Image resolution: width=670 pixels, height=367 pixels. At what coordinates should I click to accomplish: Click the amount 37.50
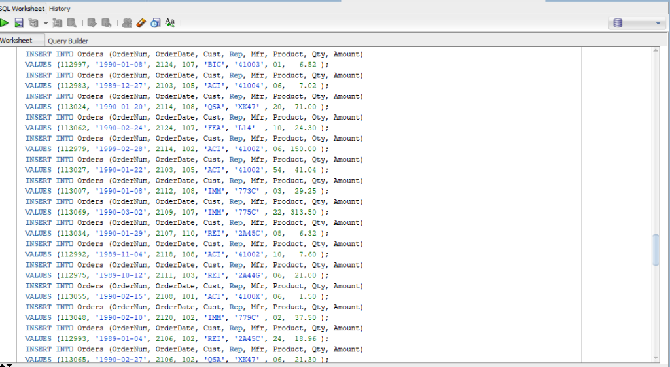coord(306,318)
